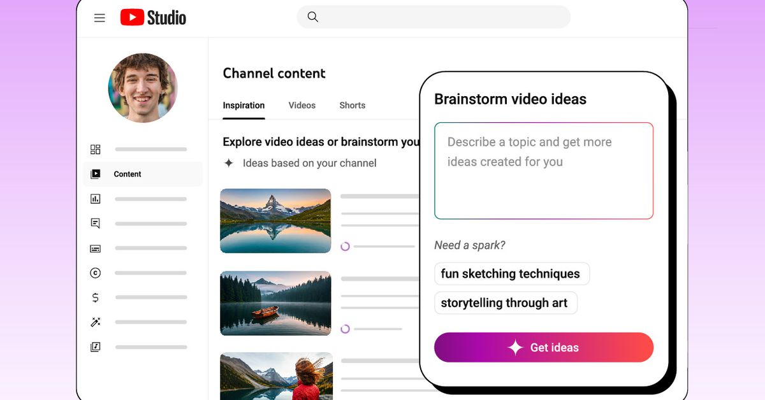Open the hamburger navigation menu
Screen dimensions: 765x400
(x=99, y=18)
